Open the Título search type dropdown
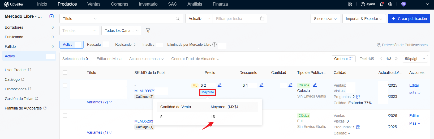 (x=79, y=19)
